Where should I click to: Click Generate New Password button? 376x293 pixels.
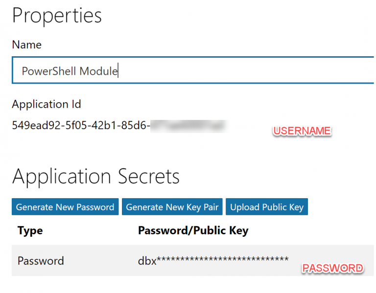(x=65, y=207)
